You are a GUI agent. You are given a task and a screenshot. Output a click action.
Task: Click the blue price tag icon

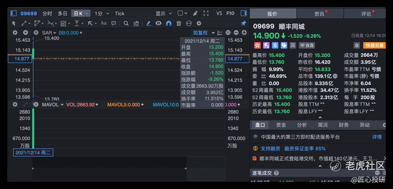[x=284, y=45]
